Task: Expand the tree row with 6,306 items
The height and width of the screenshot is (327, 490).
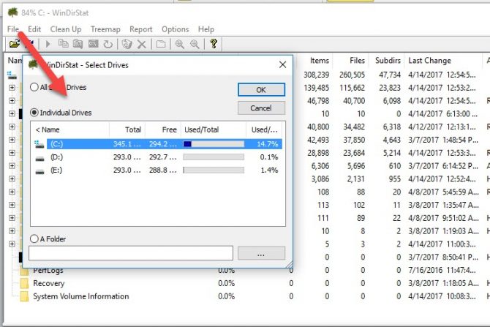Action: click(x=12, y=165)
